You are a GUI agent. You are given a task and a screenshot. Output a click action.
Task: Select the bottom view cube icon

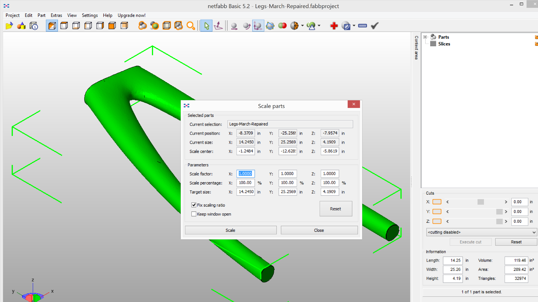tap(76, 26)
